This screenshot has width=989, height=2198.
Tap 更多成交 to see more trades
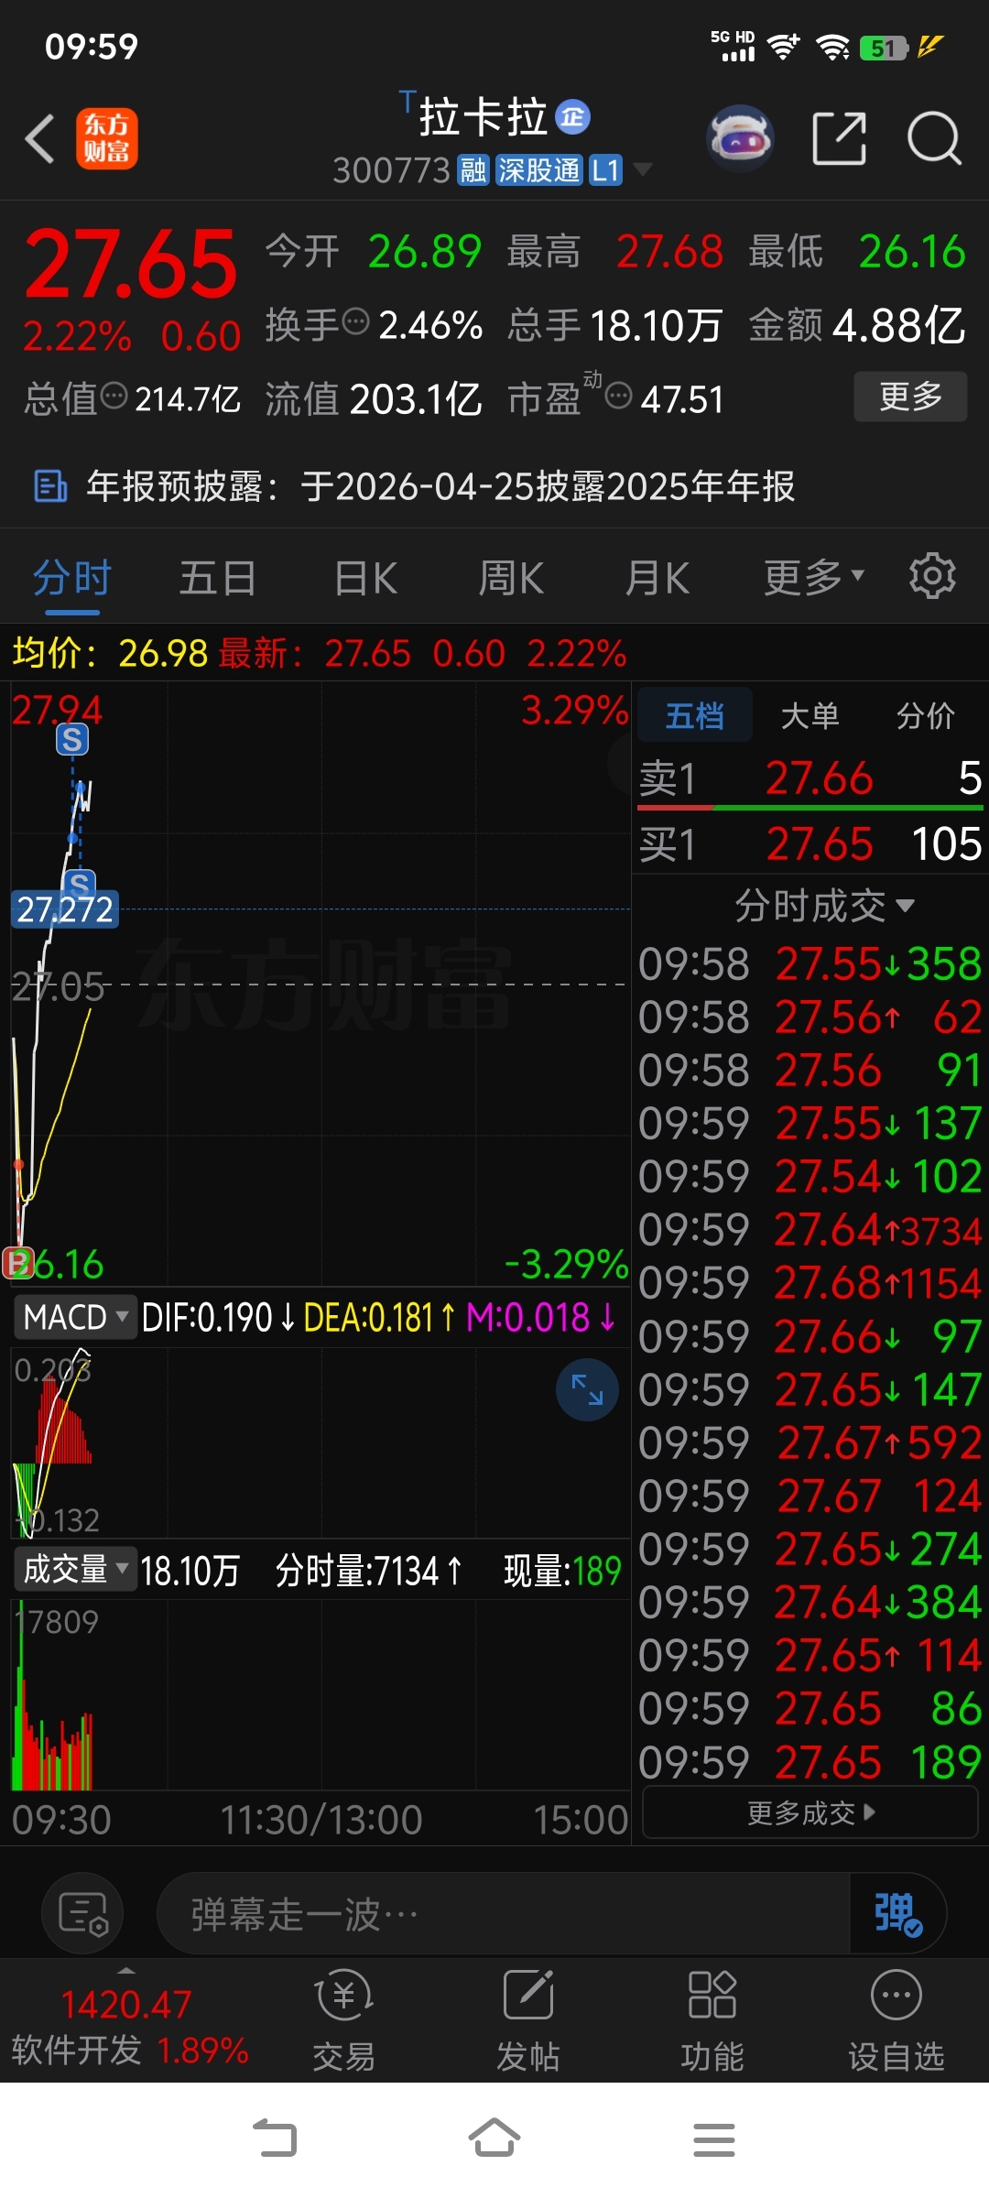point(810,1812)
